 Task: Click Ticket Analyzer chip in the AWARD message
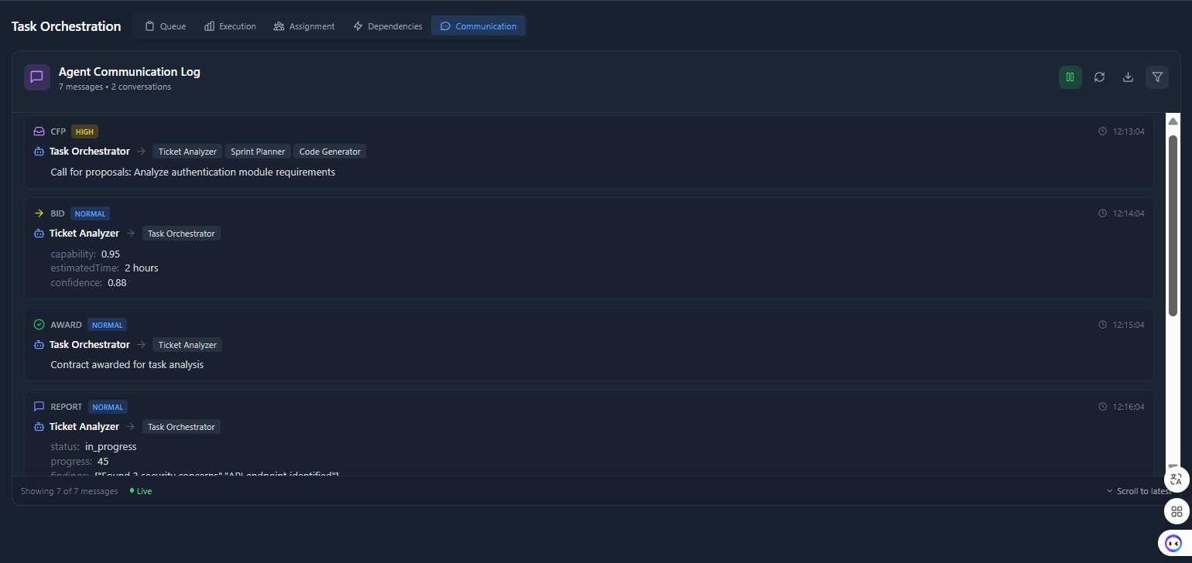coord(187,345)
